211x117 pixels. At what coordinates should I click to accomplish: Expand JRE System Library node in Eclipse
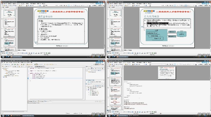4,76
